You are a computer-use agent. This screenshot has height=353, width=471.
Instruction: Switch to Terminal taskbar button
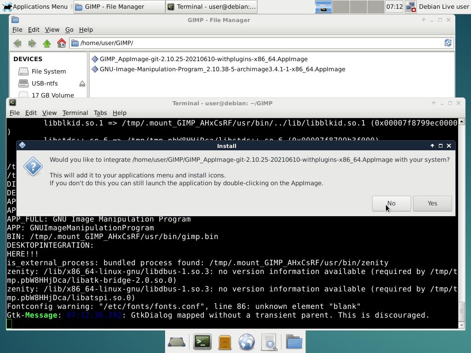tap(211, 6)
